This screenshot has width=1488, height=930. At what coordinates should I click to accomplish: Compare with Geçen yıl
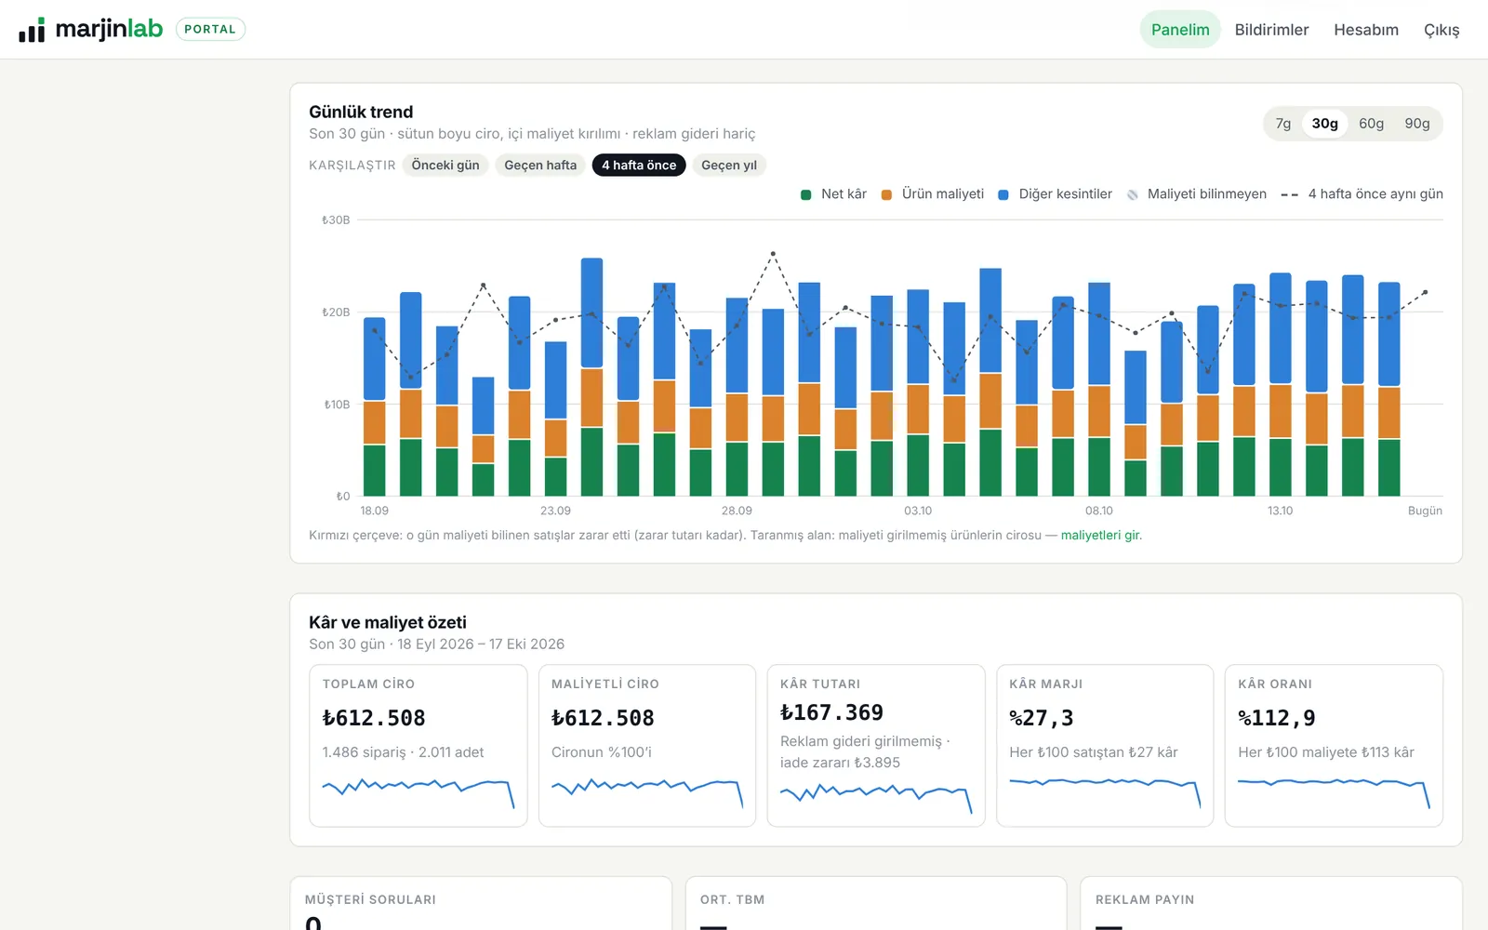pos(729,166)
